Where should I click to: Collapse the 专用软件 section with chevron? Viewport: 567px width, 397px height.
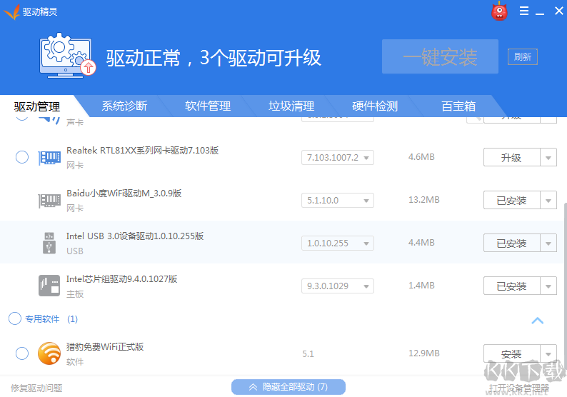(538, 321)
